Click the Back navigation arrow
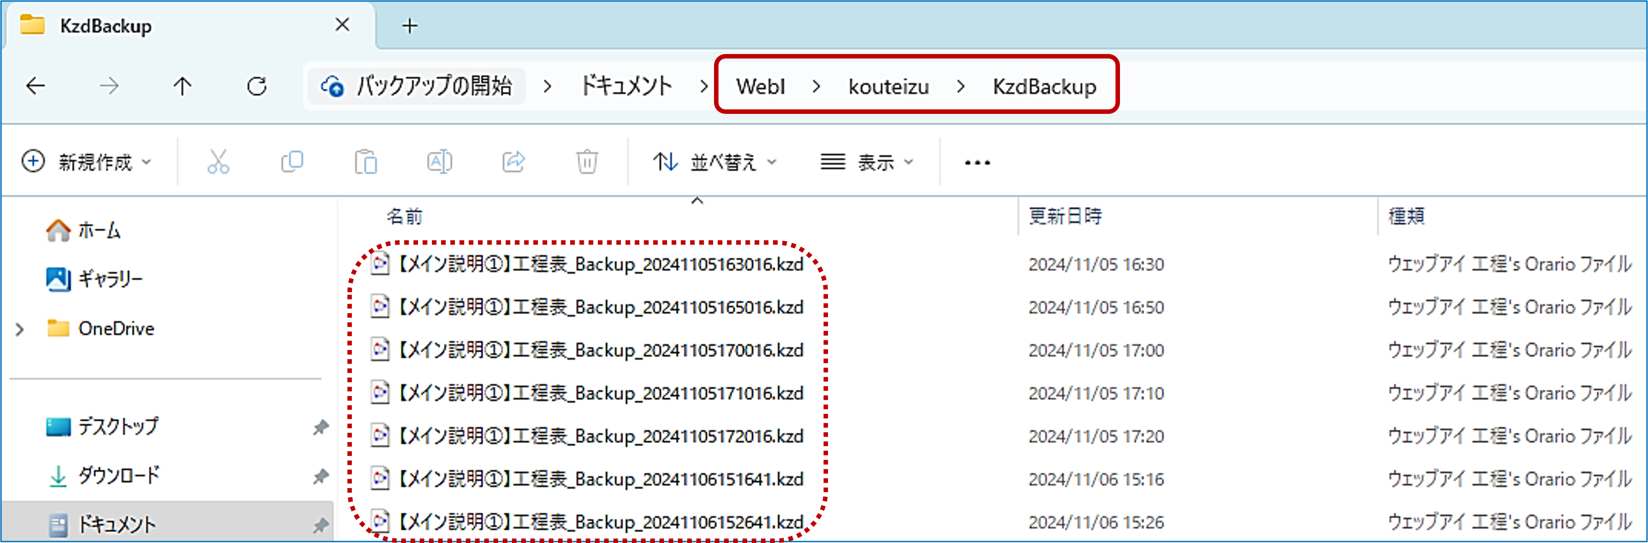The image size is (1648, 543). (x=36, y=86)
